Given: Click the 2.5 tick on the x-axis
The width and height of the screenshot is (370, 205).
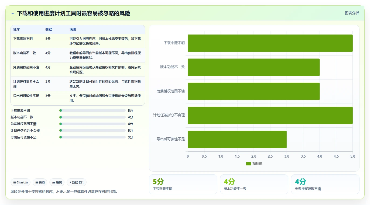Looking at the screenshot, I should coord(270,157).
